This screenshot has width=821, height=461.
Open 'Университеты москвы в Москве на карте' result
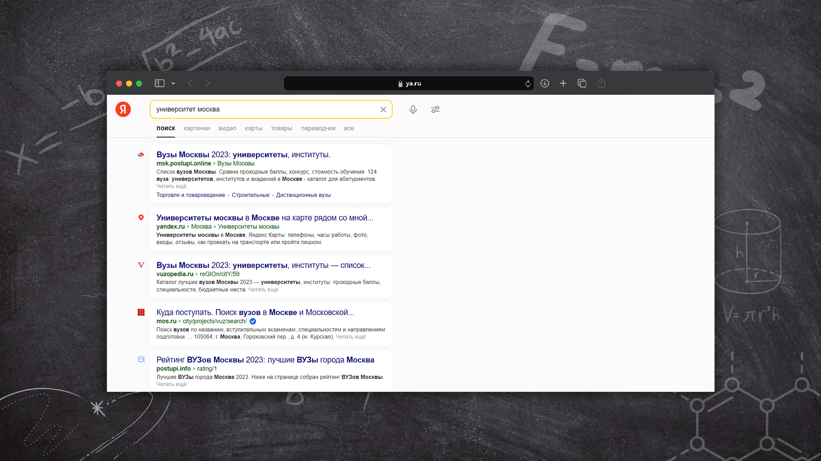265,218
